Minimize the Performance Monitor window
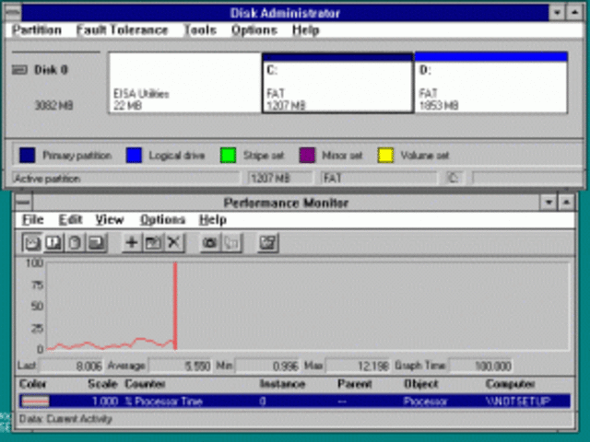Image resolution: width=590 pixels, height=442 pixels. pos(549,203)
